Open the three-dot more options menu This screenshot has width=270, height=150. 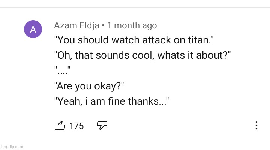tap(256, 125)
